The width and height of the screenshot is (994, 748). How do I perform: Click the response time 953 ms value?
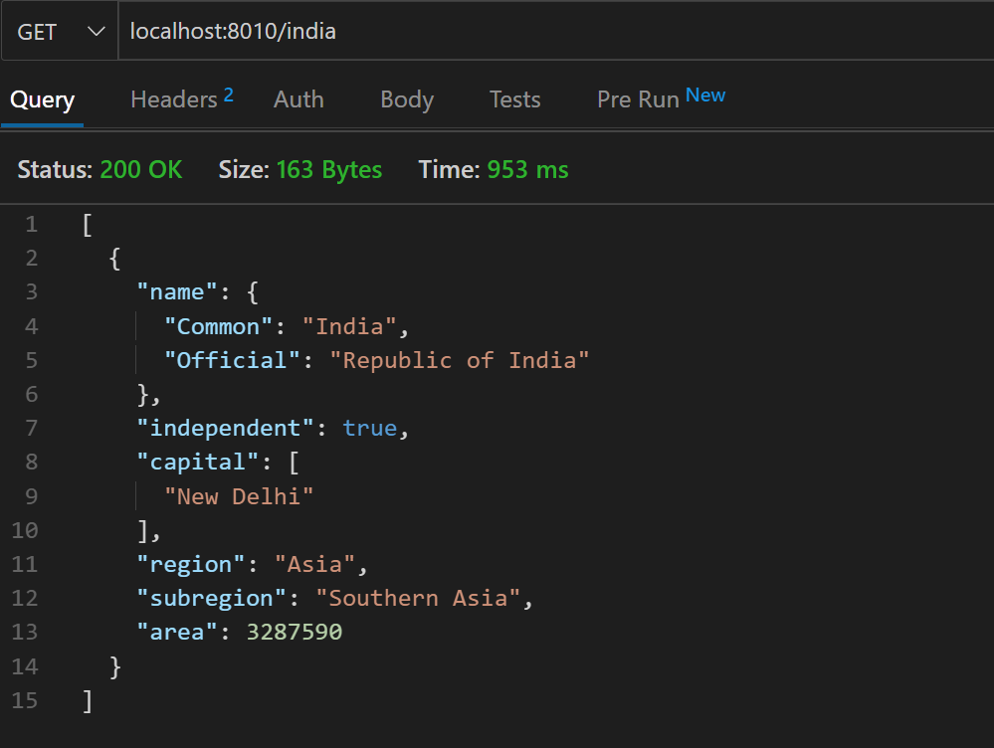(528, 169)
